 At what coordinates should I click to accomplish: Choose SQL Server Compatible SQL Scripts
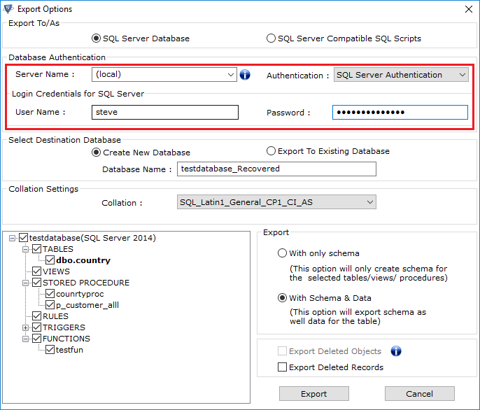pos(271,38)
